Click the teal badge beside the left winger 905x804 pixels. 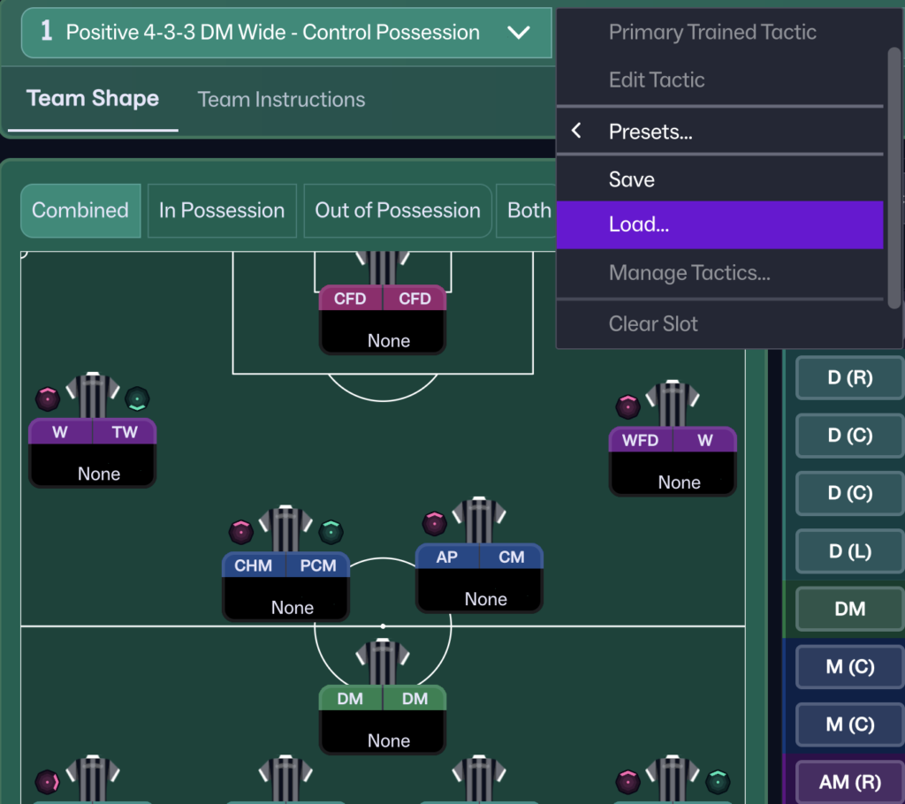137,398
